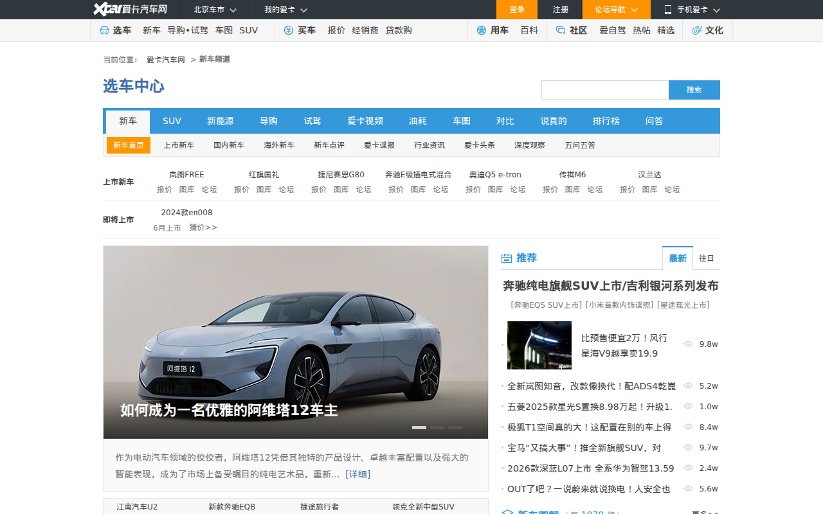Image resolution: width=823 pixels, height=514 pixels.
Task: Open the 奥迪Q5 e-tron link
Action: tap(495, 175)
